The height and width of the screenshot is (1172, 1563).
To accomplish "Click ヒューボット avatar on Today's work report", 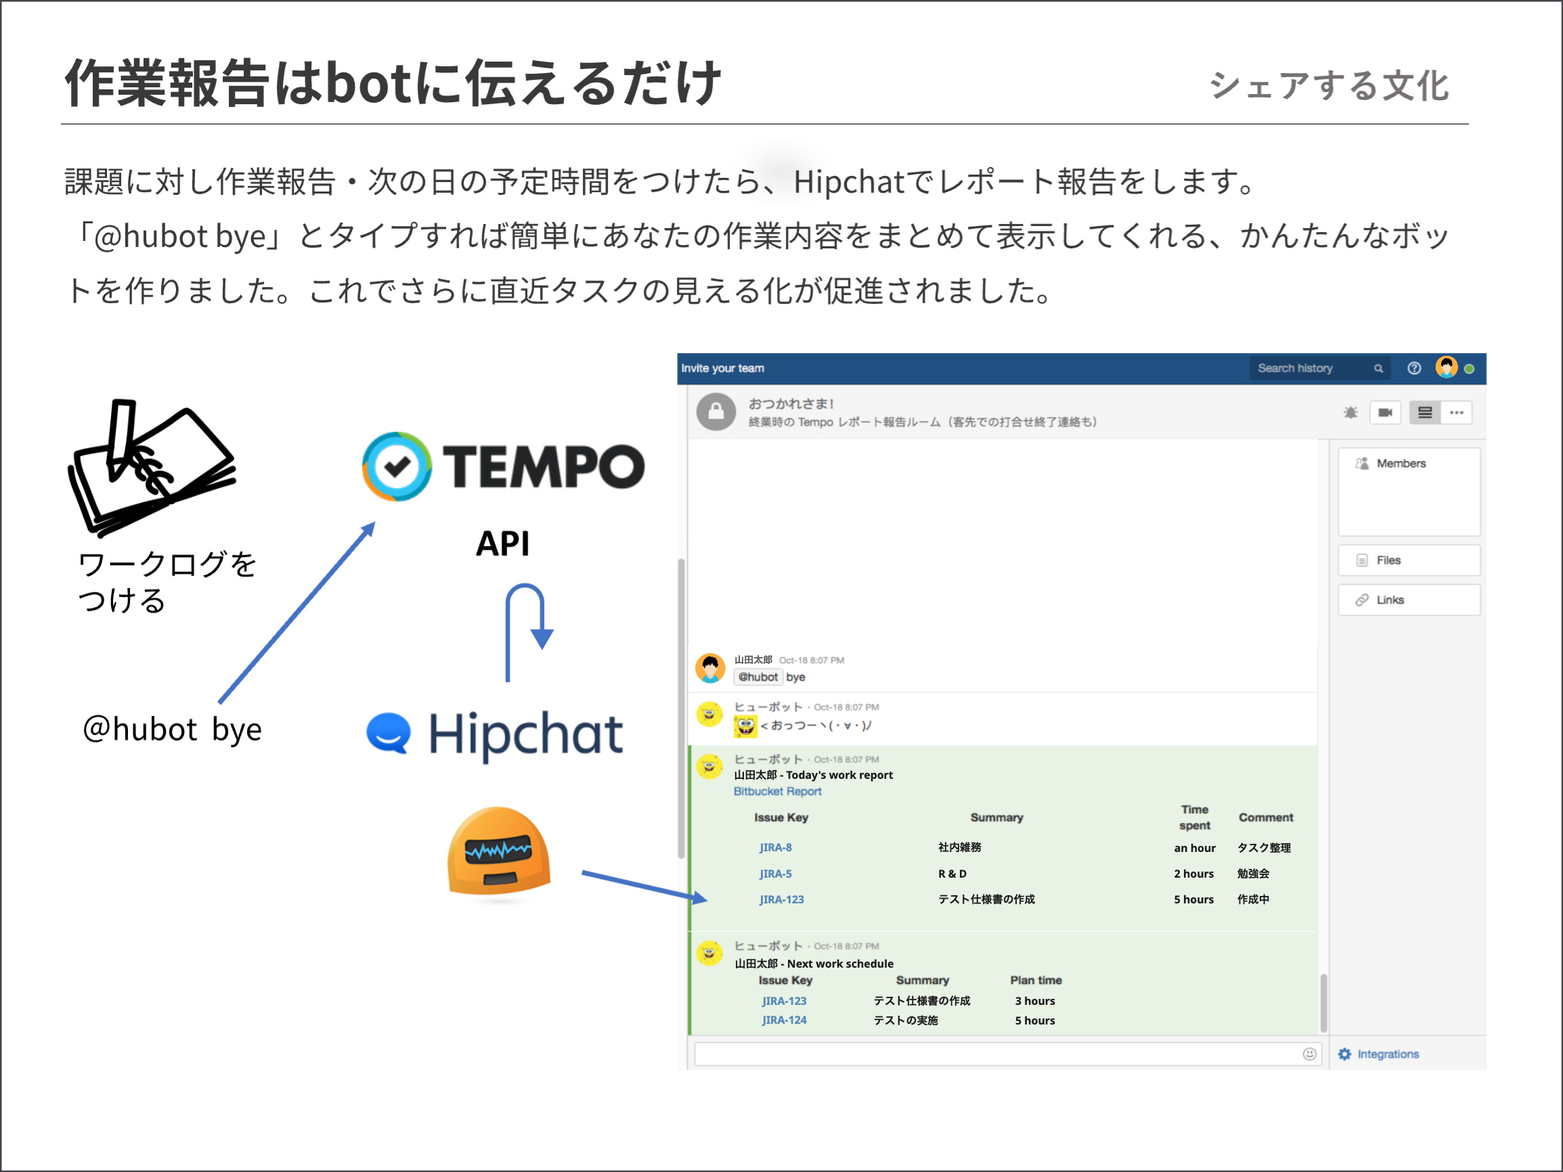I will point(709,767).
